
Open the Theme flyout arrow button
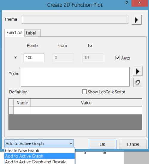pyautogui.click(x=136, y=20)
